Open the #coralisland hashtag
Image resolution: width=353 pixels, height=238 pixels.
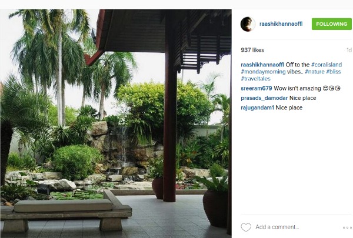tap(327, 65)
